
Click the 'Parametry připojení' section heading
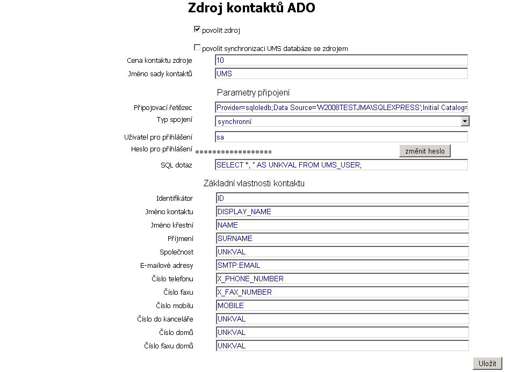point(253,93)
